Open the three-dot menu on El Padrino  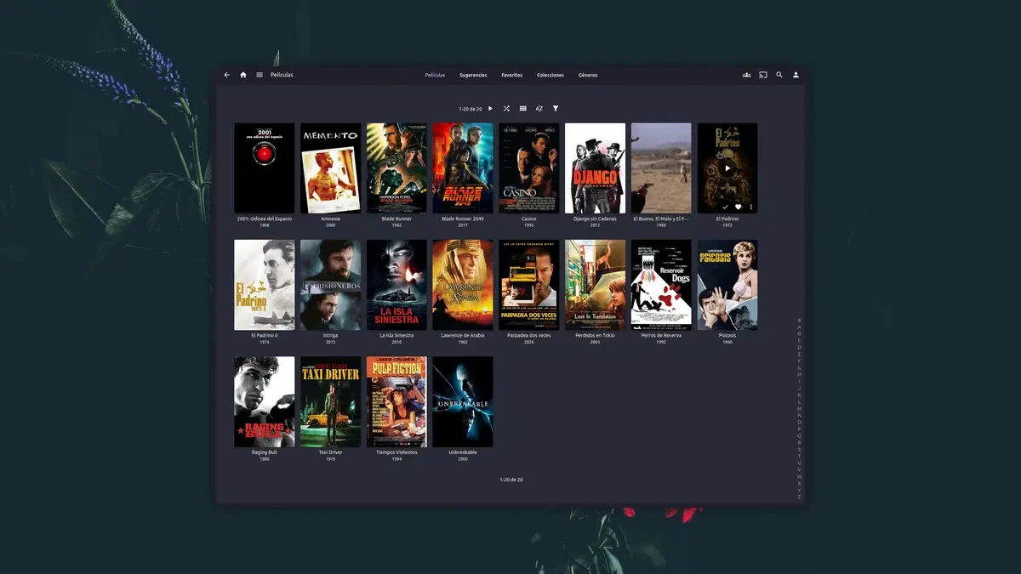point(750,207)
